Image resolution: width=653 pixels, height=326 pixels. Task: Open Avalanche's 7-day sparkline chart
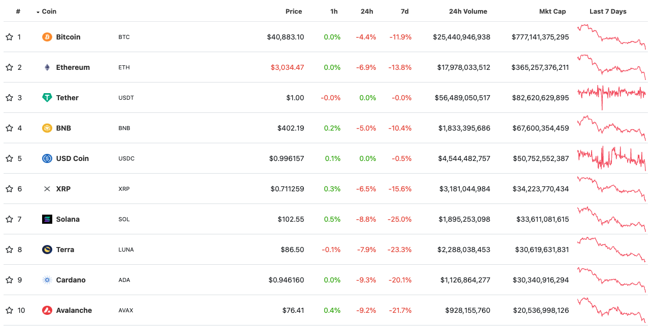click(612, 310)
